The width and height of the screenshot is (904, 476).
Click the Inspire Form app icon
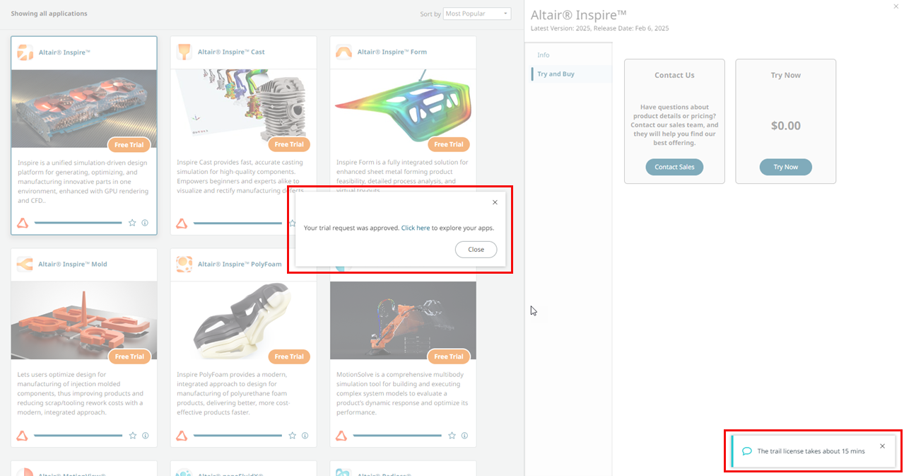[344, 52]
